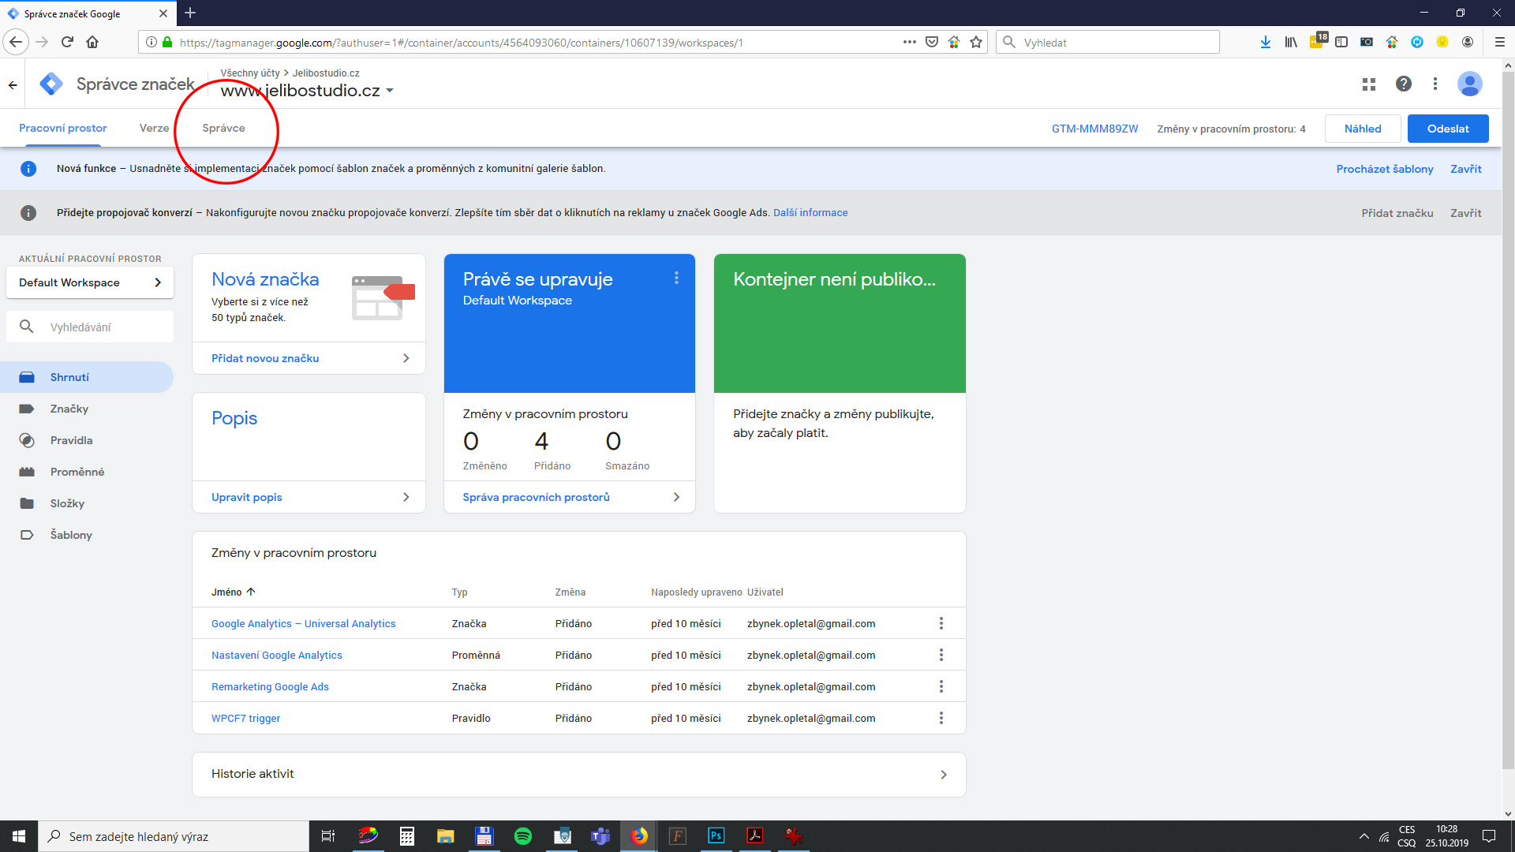Open Správa pracovních prostorů link
The width and height of the screenshot is (1515, 852).
[537, 497]
